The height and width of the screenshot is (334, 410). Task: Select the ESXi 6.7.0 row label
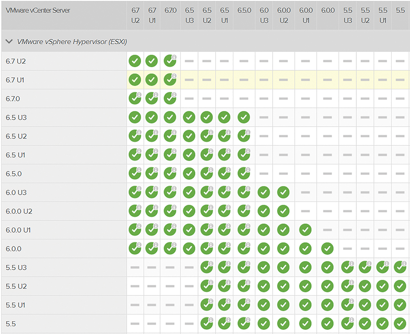click(13, 99)
